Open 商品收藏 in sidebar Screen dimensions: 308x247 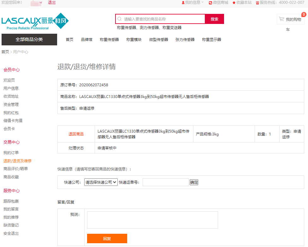tap(11, 177)
